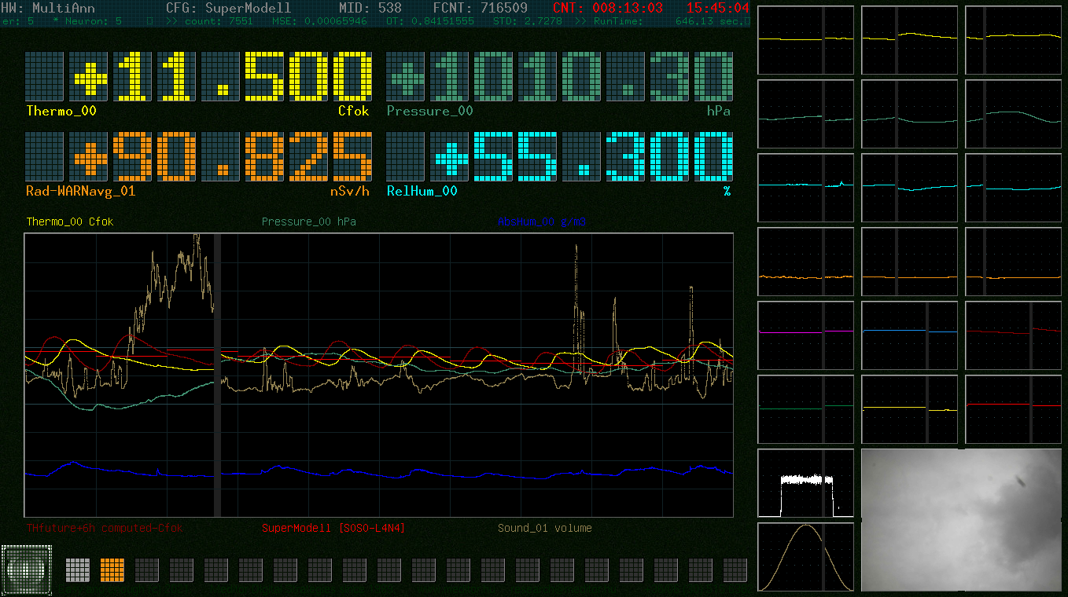Click the SuperModell [SOSO-L4N4] legend label

[x=333, y=528]
